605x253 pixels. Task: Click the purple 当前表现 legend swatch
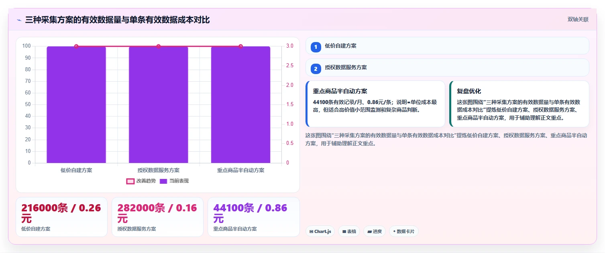[163, 181]
